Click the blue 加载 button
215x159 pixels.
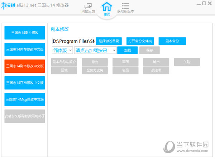127,50
